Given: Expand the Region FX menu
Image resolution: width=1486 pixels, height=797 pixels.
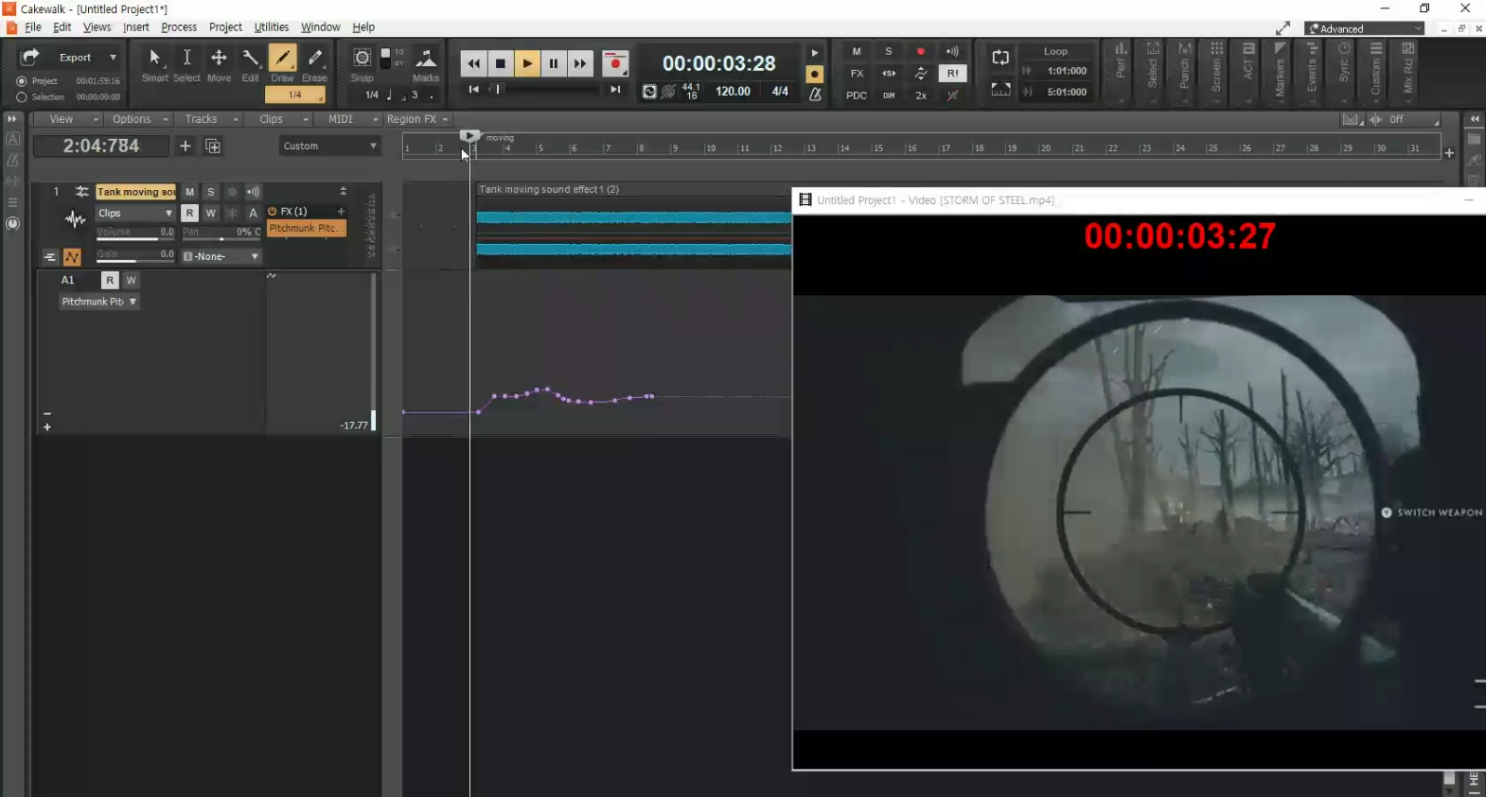Looking at the screenshot, I should (x=417, y=119).
